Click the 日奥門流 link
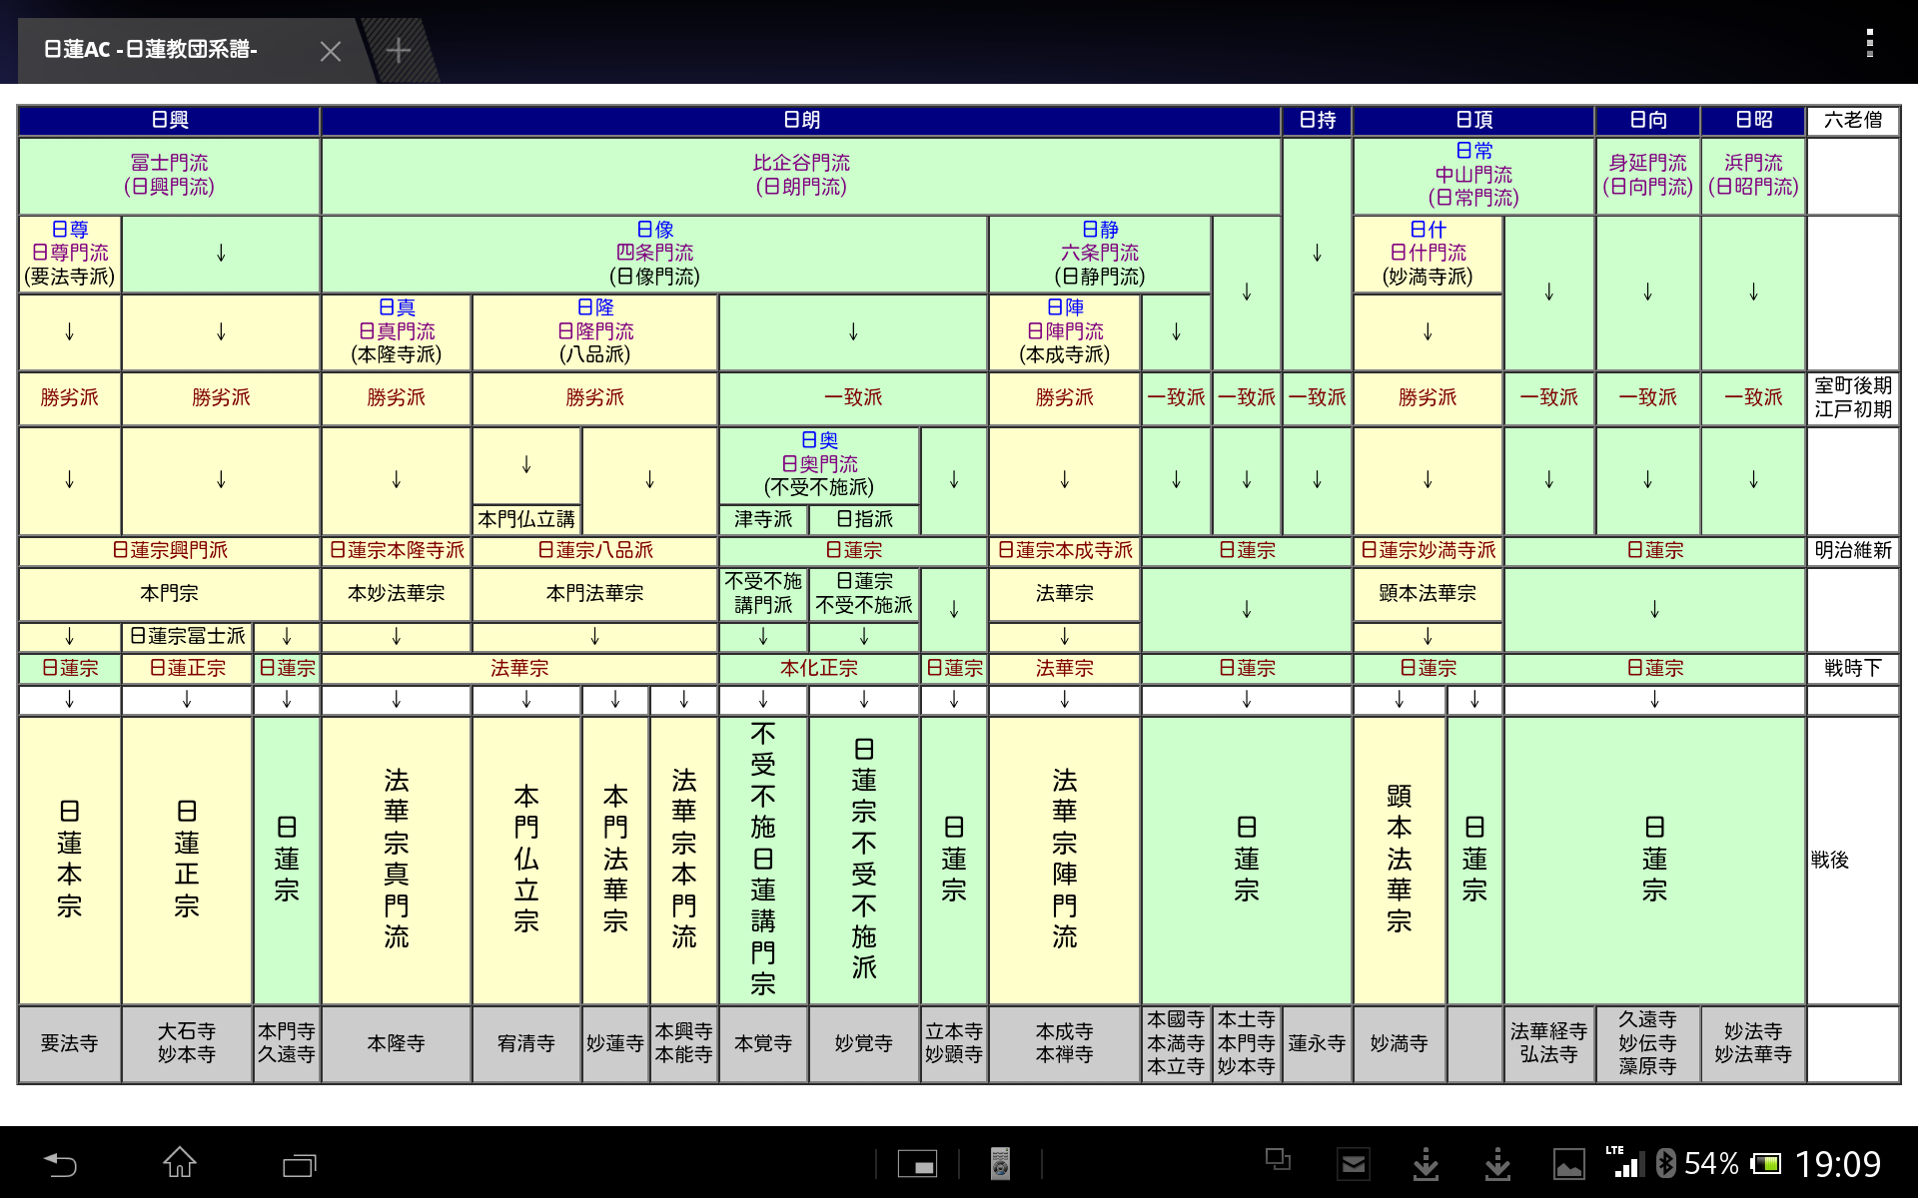The height and width of the screenshot is (1198, 1918). coord(819,464)
